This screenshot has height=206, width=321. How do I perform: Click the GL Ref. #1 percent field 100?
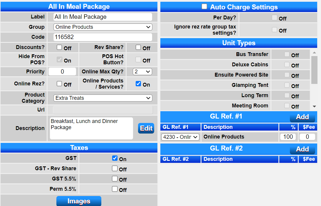(288, 137)
